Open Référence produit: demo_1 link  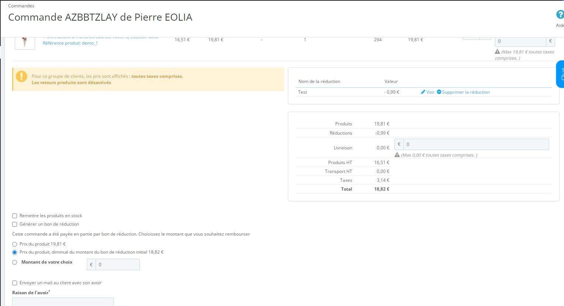70,43
